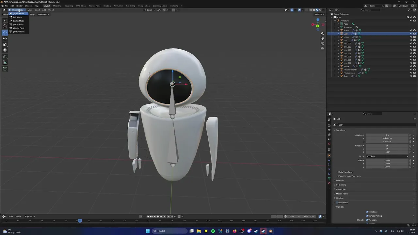
Task: Select the Add Cube tool
Action: tap(5, 69)
